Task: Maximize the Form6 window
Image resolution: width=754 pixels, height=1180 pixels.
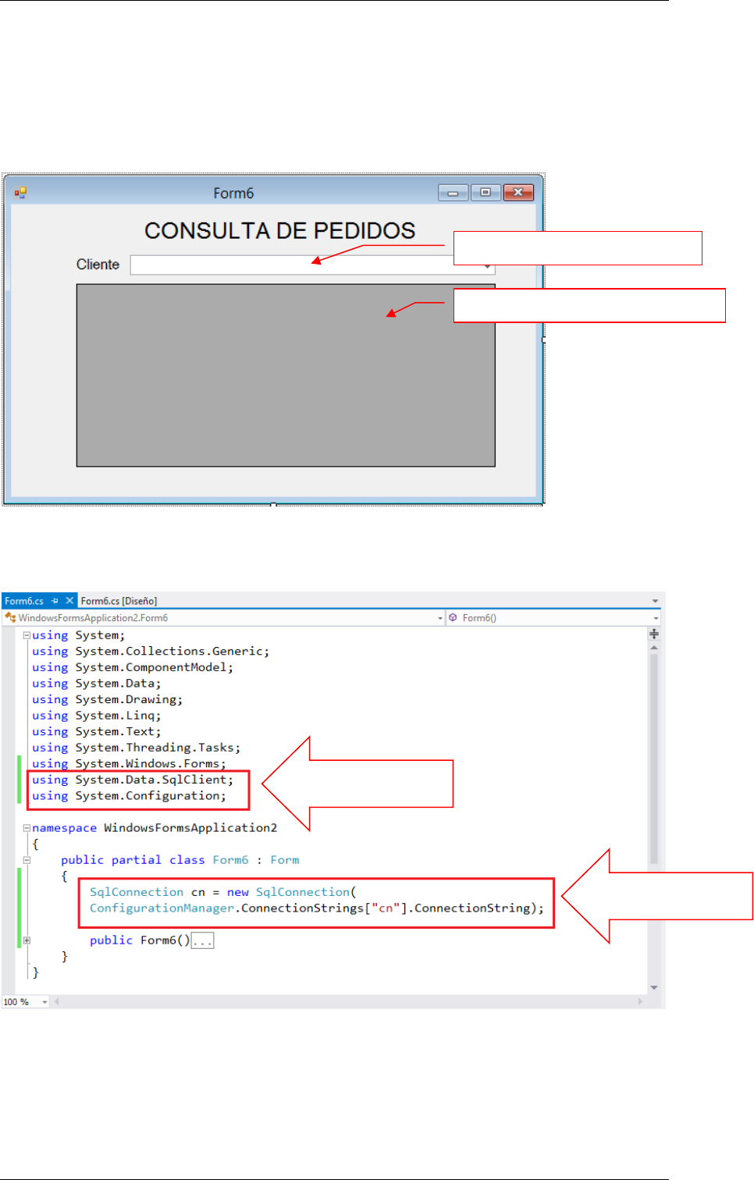Action: point(485,193)
